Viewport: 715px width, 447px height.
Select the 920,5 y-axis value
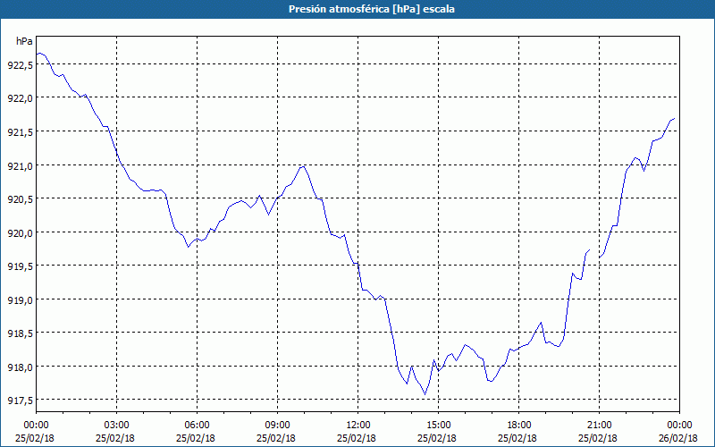tap(20, 200)
